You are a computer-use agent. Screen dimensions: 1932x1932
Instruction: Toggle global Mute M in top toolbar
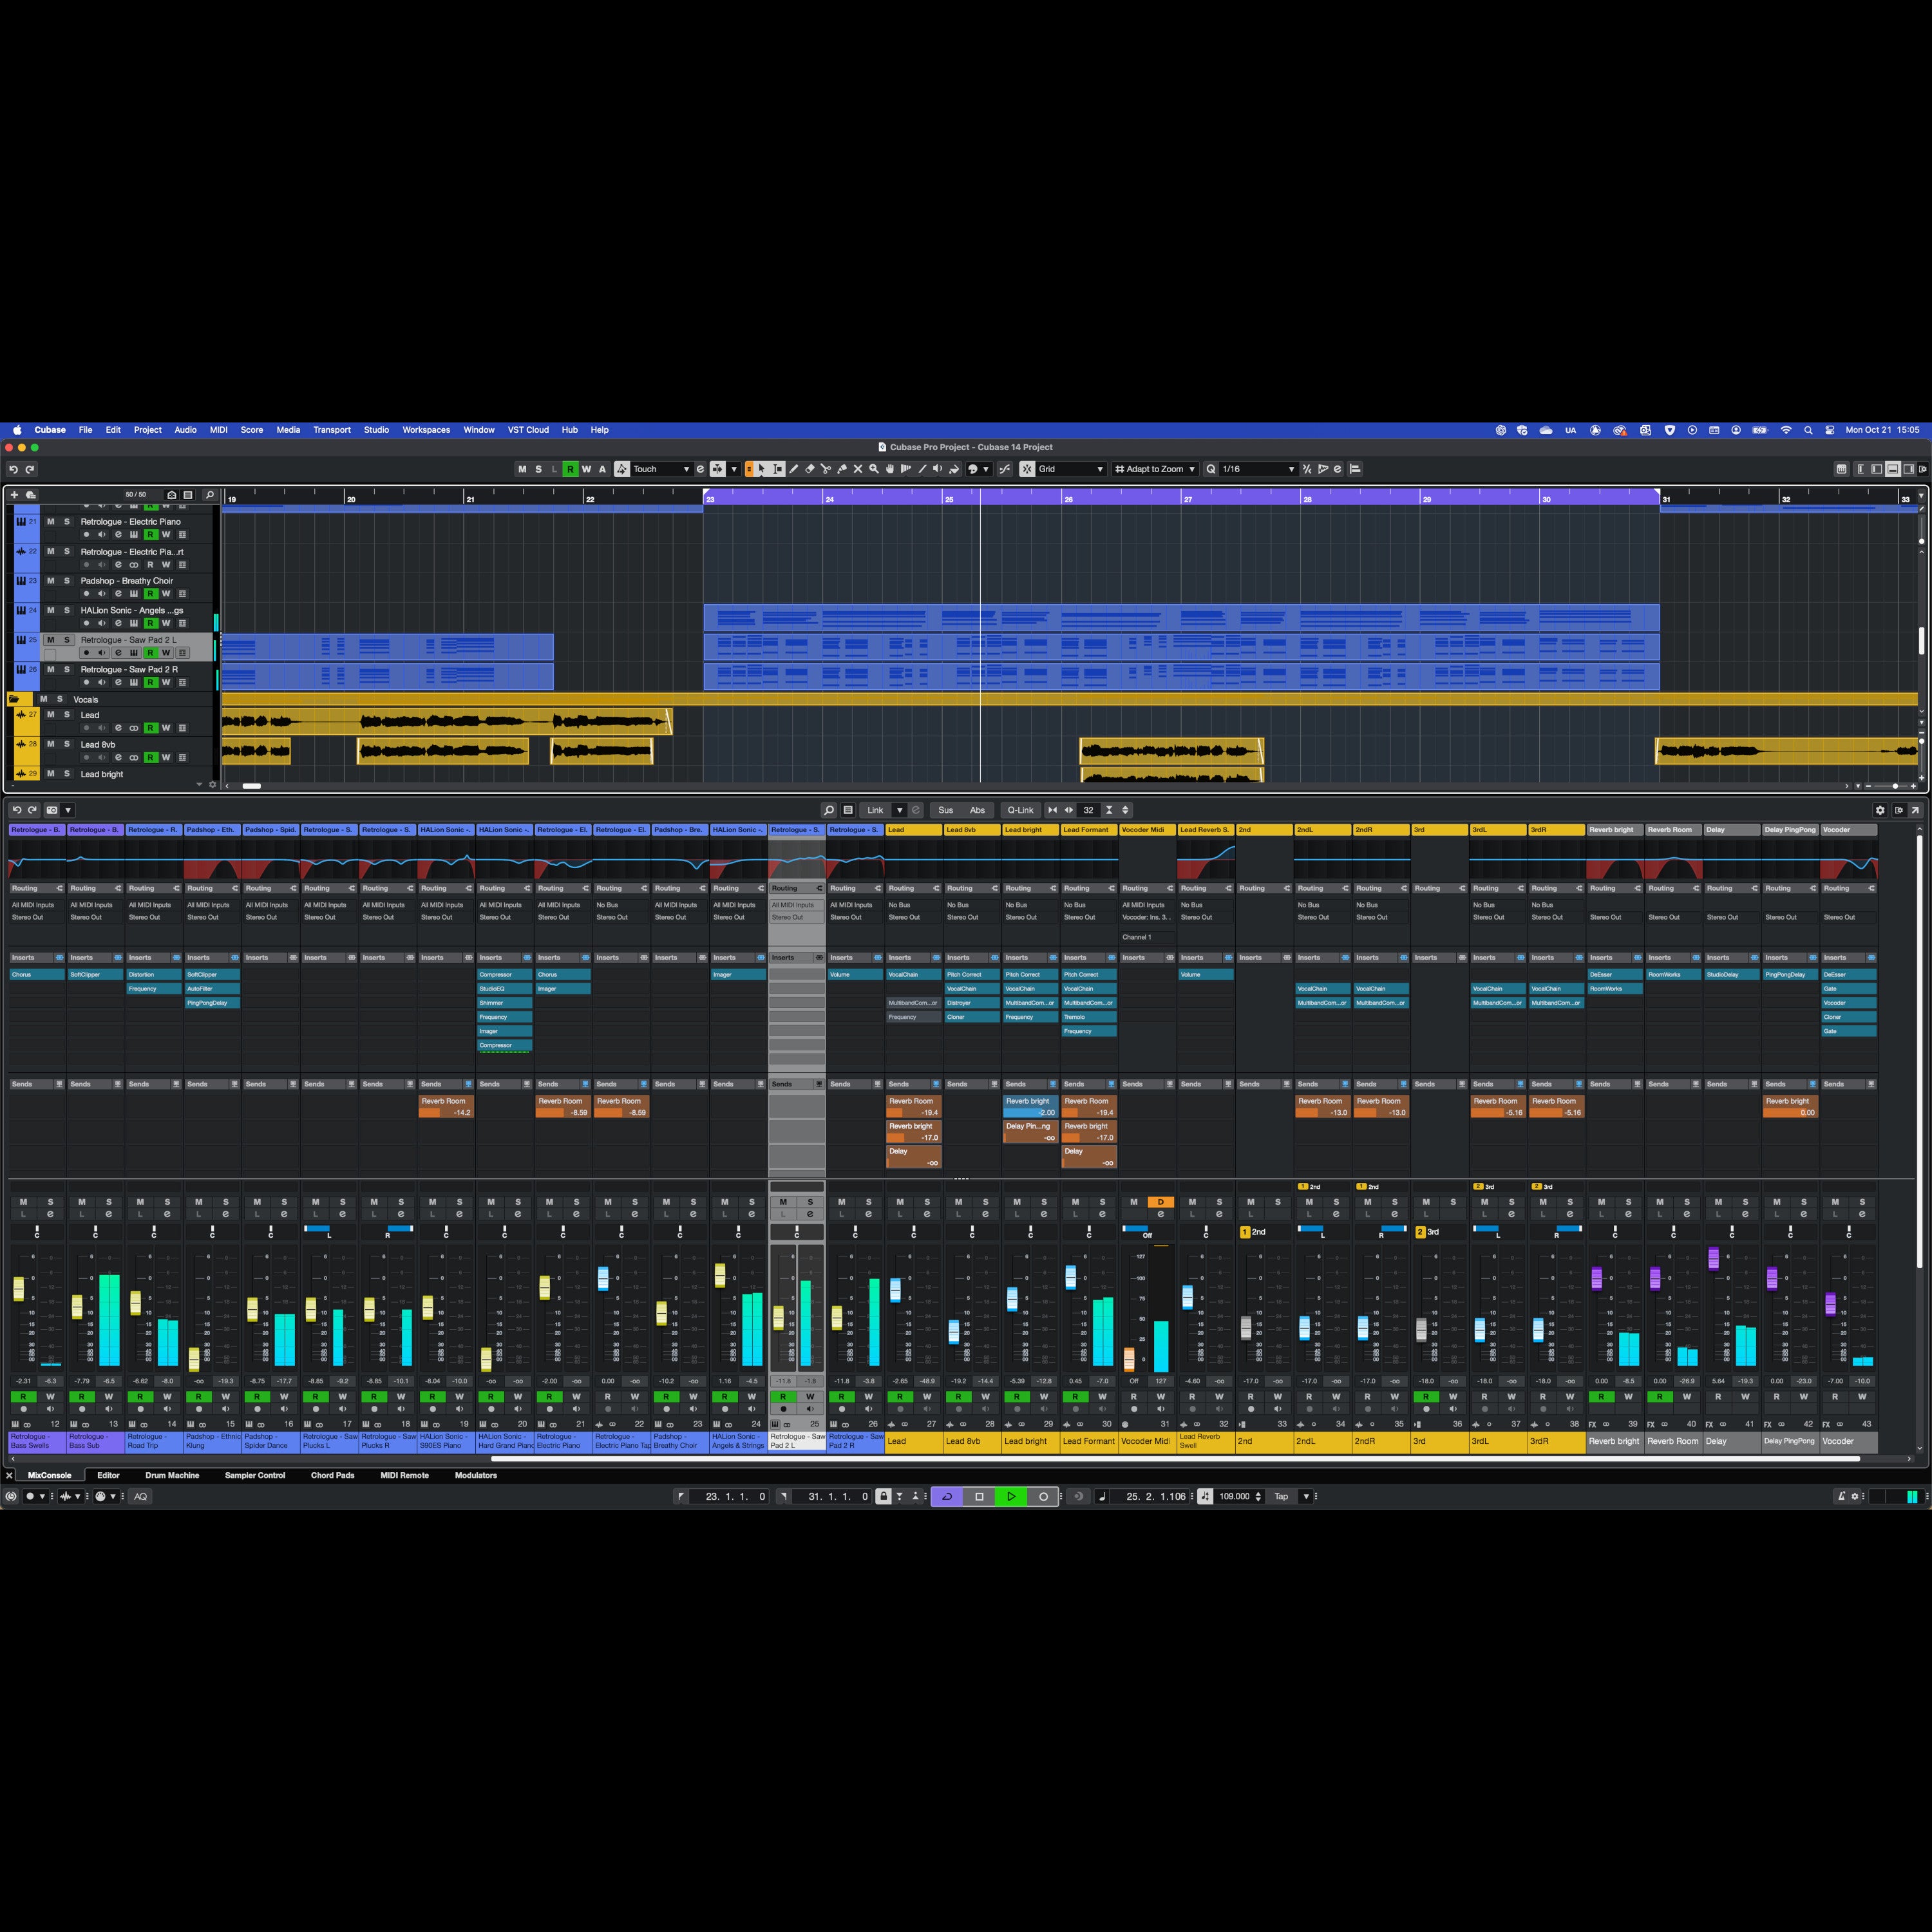pyautogui.click(x=522, y=469)
